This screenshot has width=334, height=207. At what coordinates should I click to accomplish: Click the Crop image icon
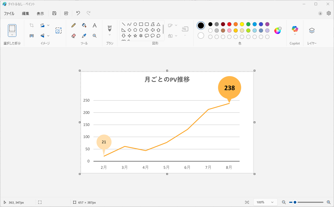(32, 25)
